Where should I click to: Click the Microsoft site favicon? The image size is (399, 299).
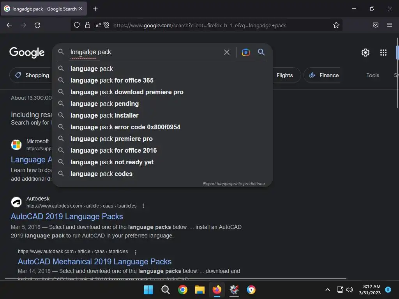pos(16,145)
